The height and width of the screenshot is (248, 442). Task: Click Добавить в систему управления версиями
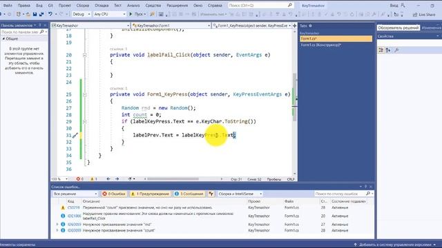click(395, 245)
